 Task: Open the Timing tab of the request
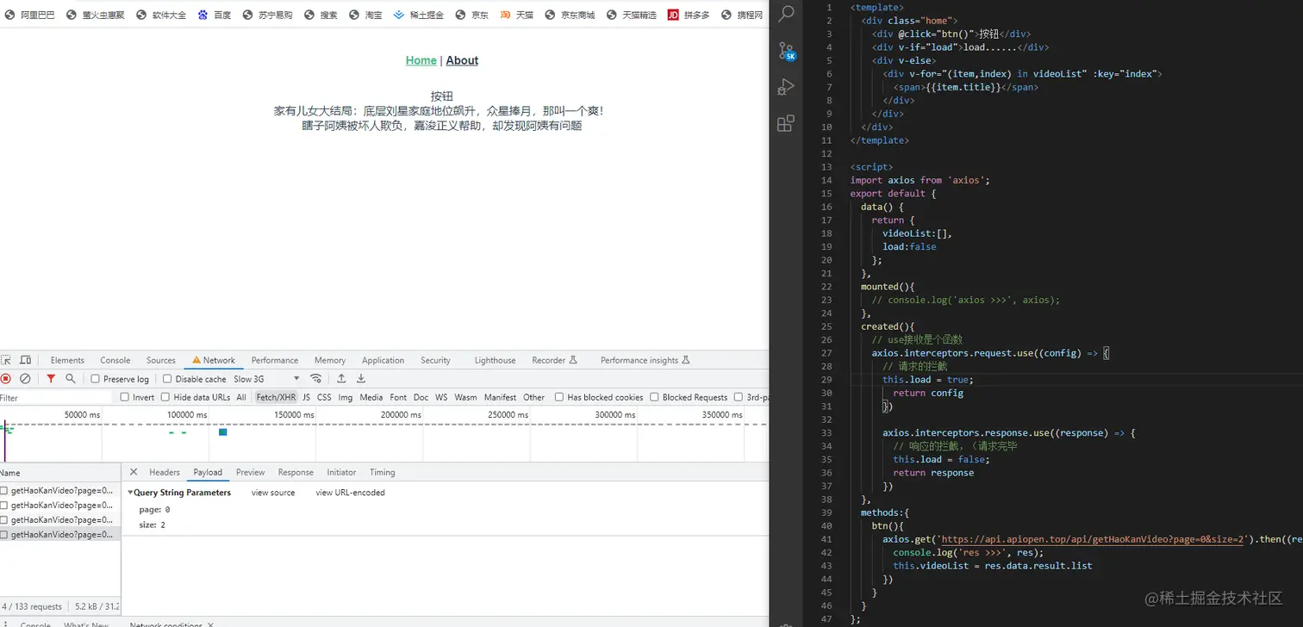(x=382, y=472)
